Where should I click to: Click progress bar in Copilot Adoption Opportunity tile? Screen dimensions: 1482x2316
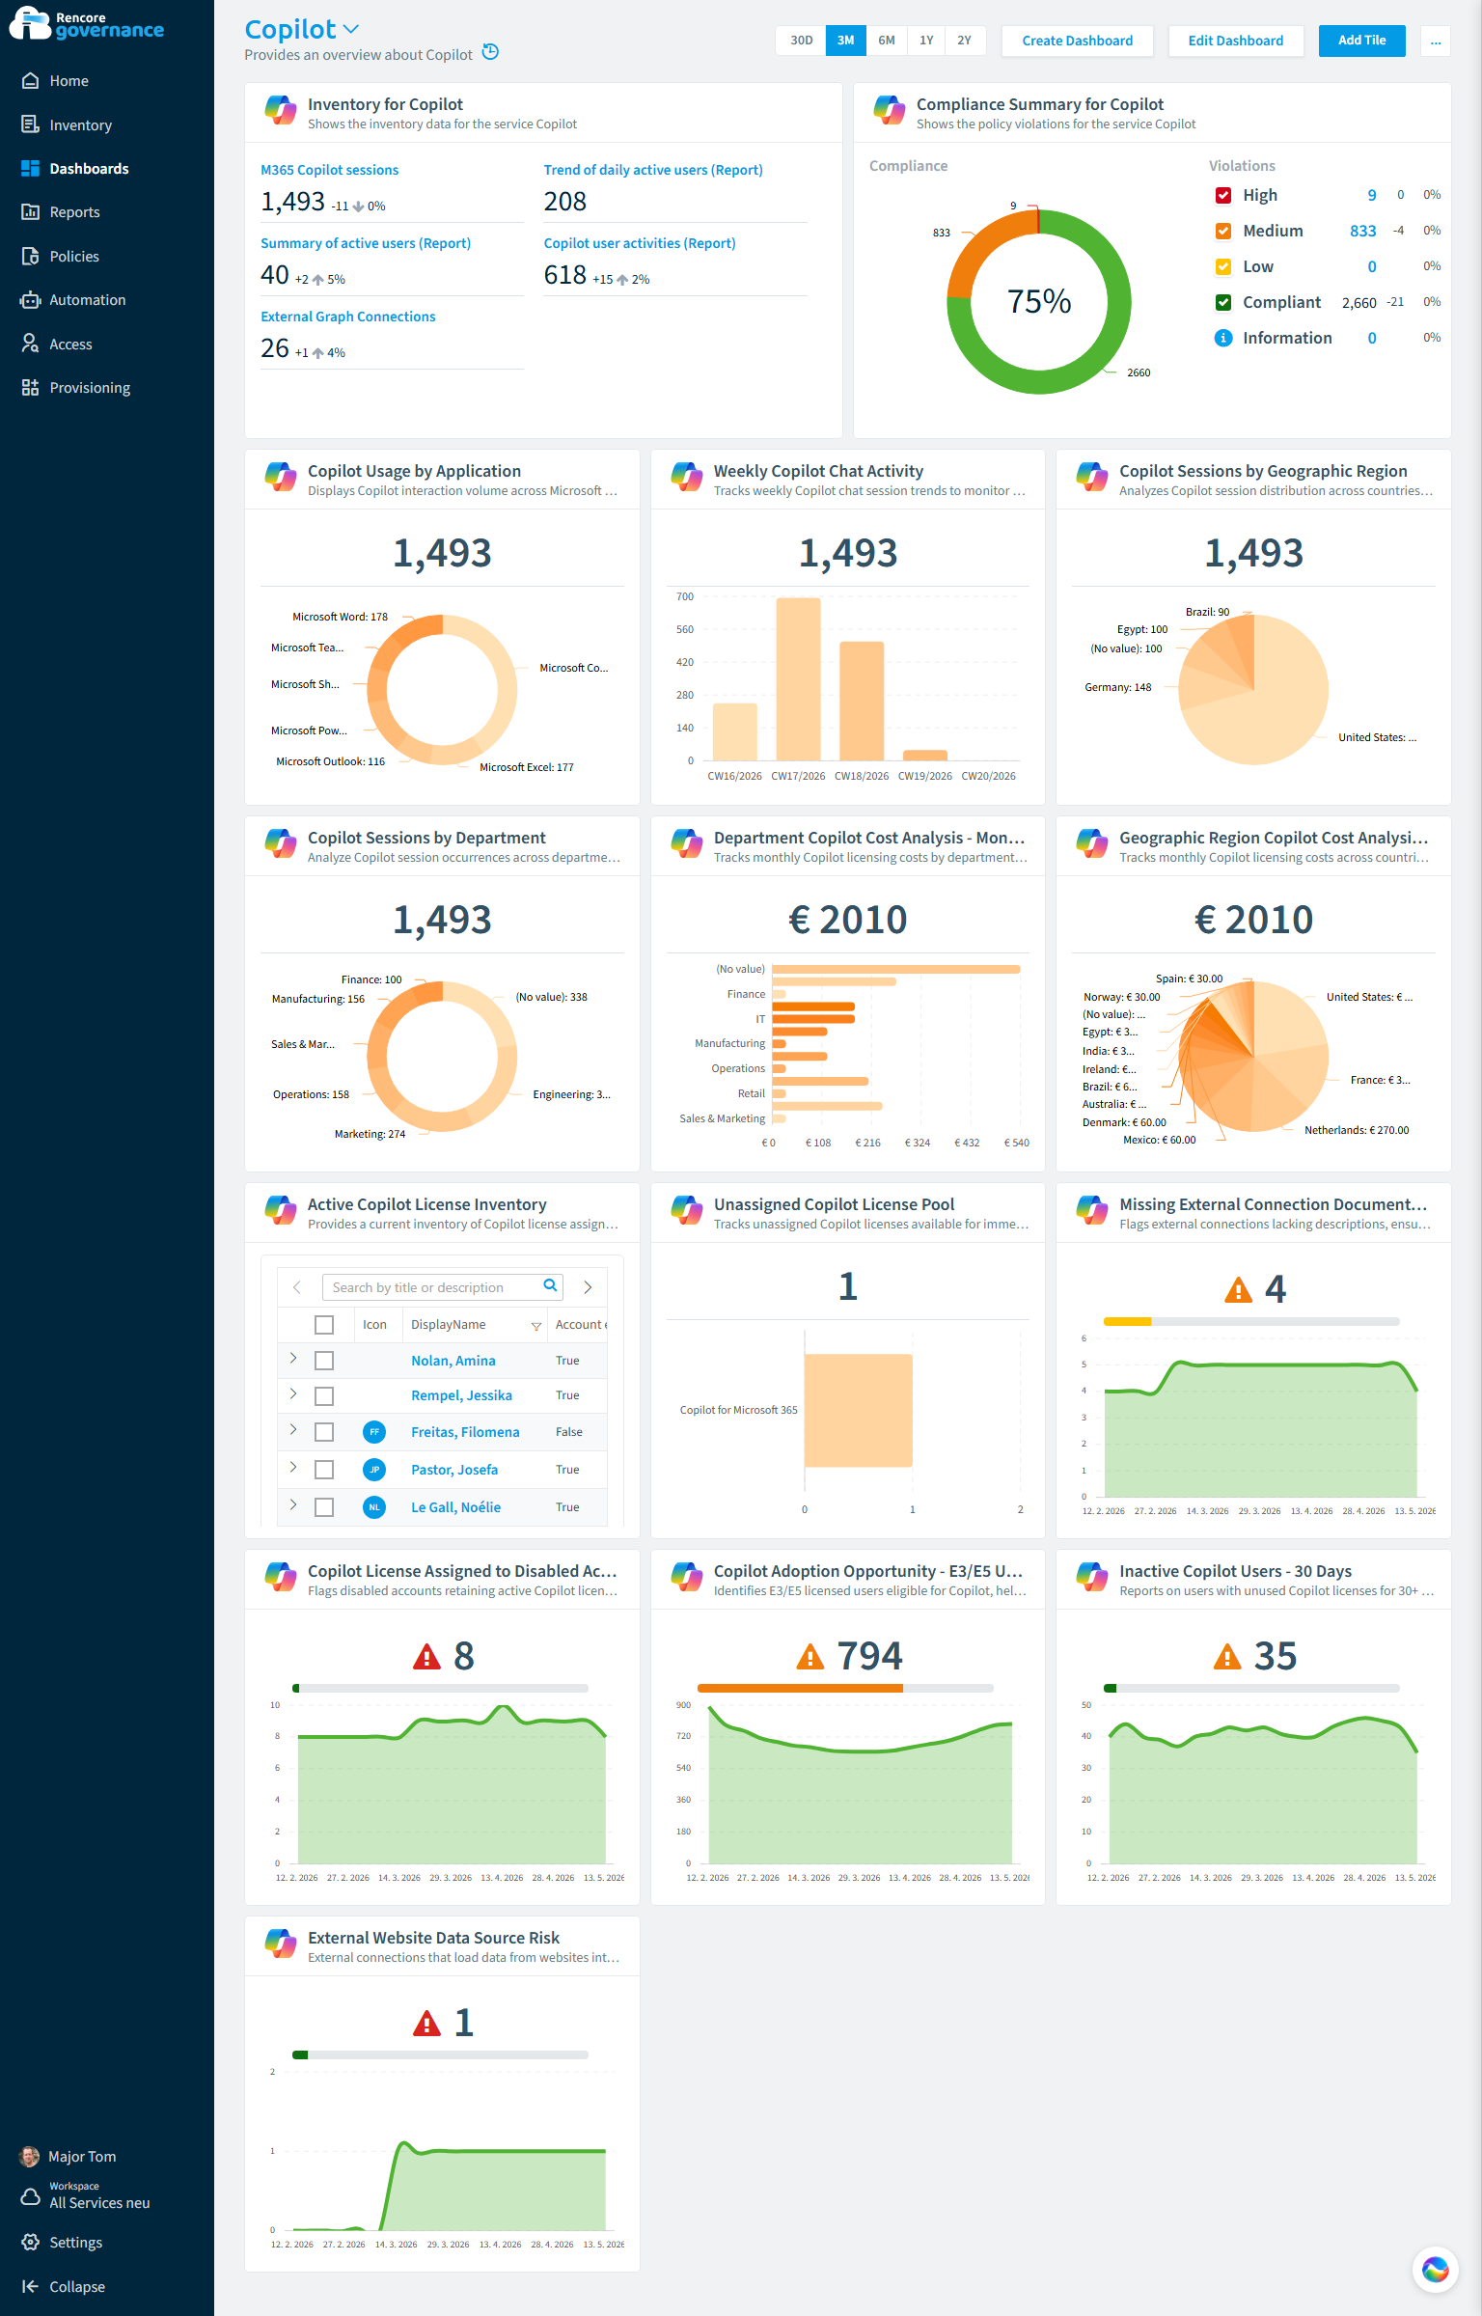(845, 1689)
